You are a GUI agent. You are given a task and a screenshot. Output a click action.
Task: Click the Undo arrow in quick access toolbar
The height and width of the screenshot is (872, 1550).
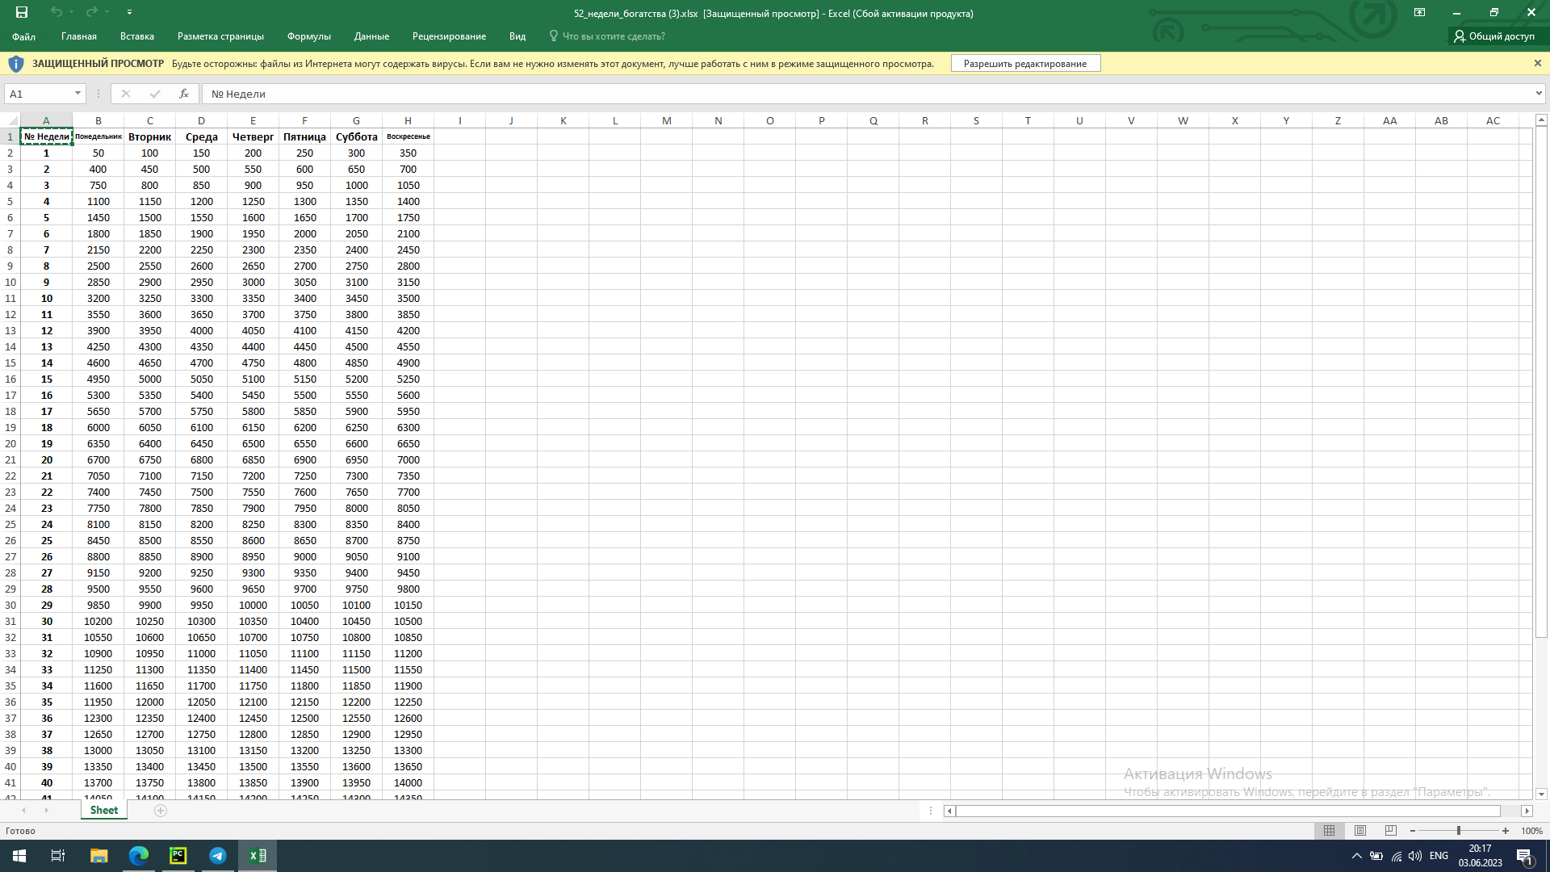coord(56,12)
